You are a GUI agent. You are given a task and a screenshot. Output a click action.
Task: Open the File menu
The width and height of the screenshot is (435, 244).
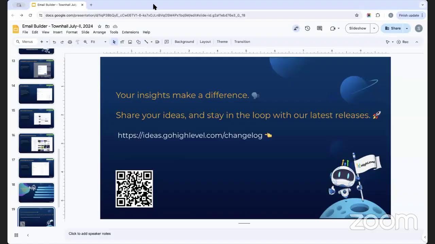coord(25,32)
